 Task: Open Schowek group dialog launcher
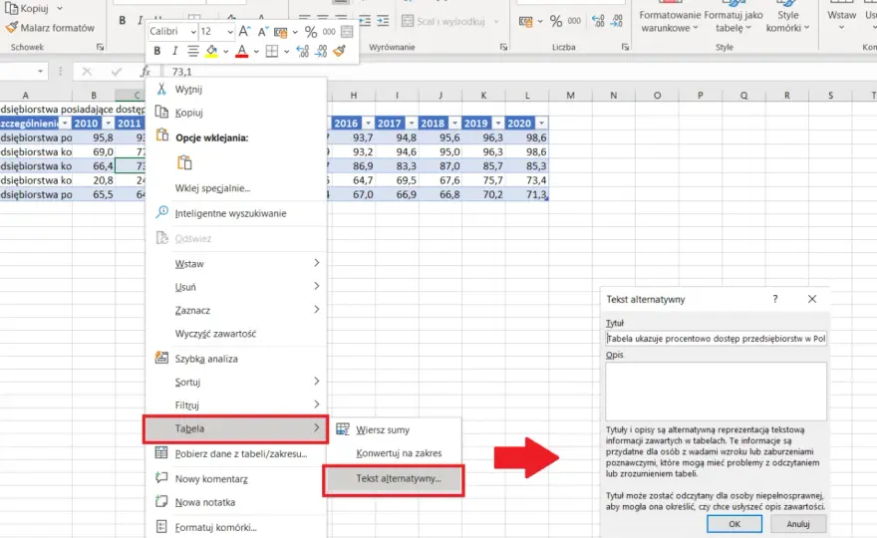tap(100, 47)
